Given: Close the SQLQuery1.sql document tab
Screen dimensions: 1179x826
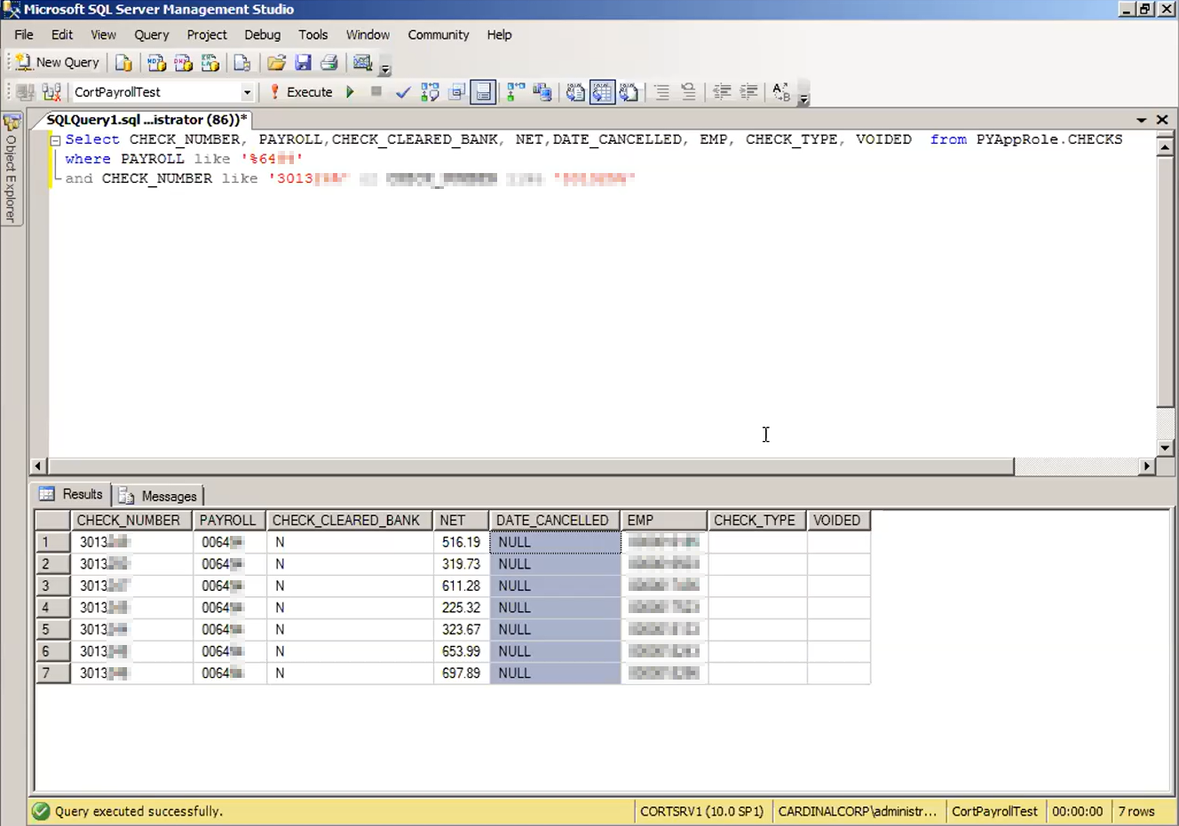Looking at the screenshot, I should pos(1162,120).
